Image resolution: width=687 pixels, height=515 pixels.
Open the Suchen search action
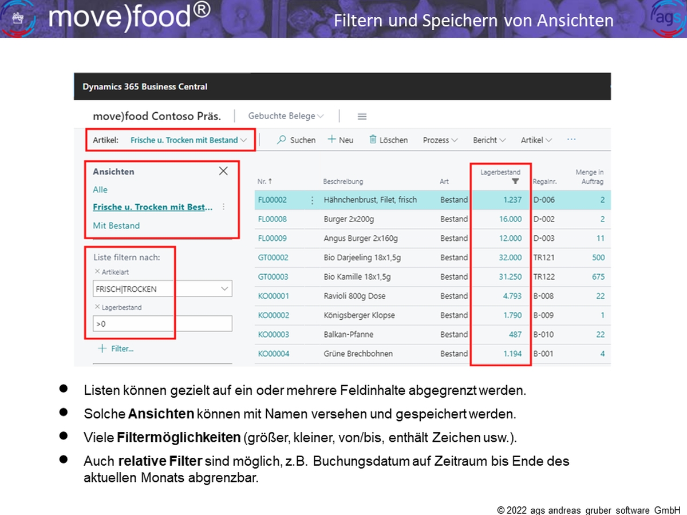click(x=296, y=140)
